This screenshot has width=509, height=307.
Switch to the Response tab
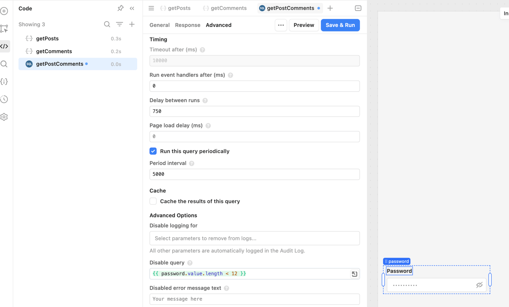(188, 25)
